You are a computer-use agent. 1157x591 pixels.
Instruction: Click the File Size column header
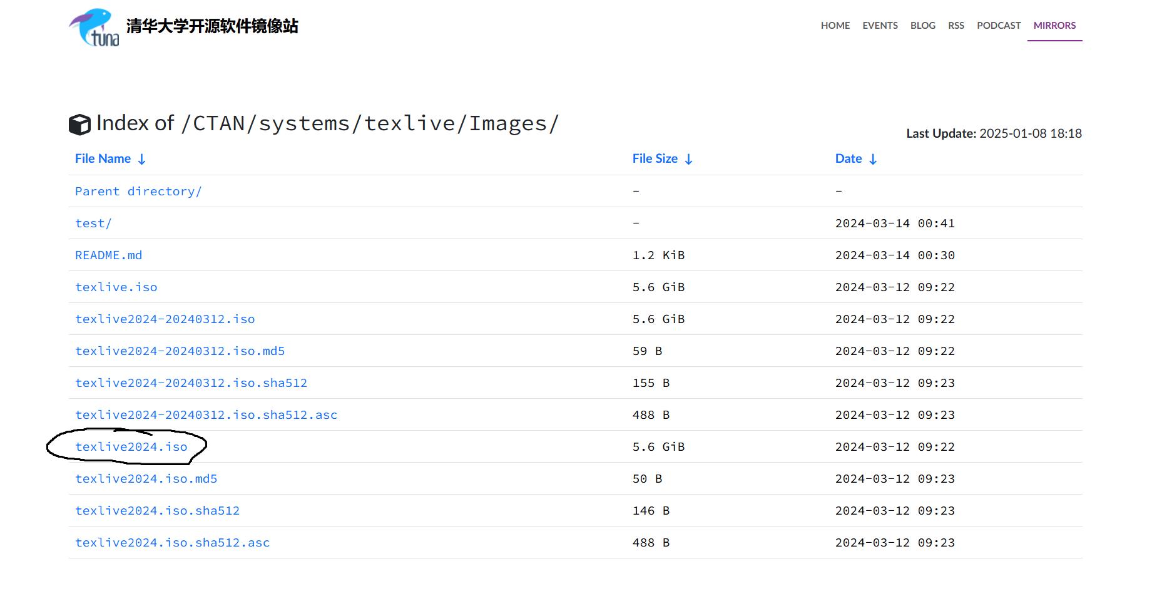pos(655,159)
